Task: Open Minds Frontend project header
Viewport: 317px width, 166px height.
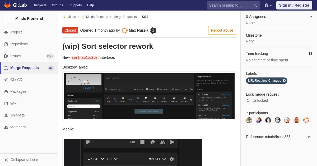Action: (x=29, y=18)
